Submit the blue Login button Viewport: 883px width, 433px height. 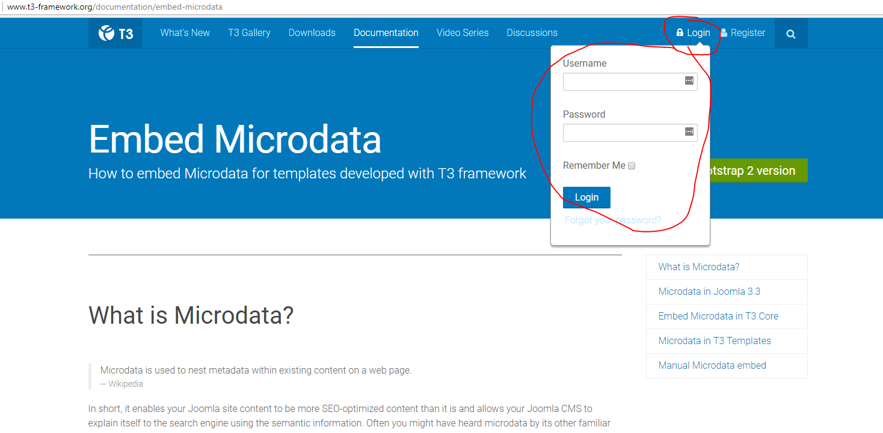click(586, 198)
